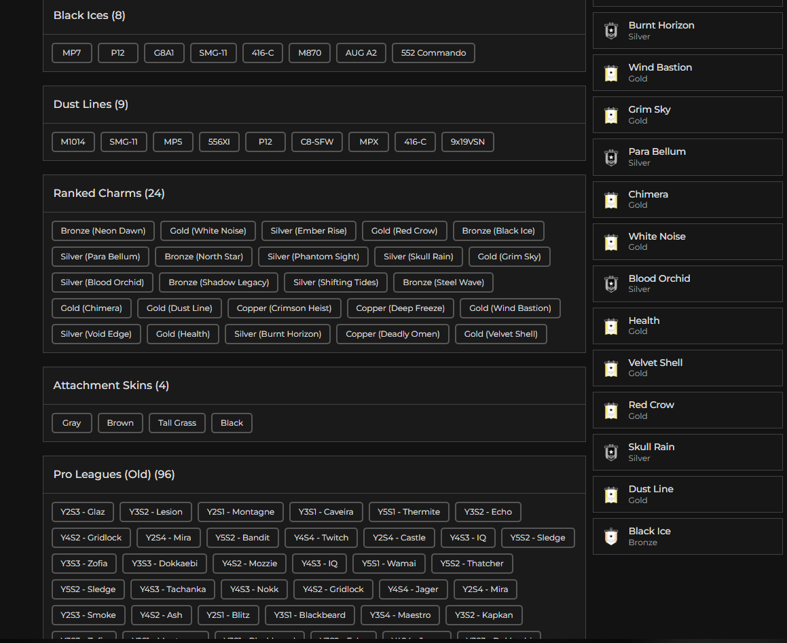Click the Gold (Wind Bastion) charm tag
Viewport: 787px width, 643px height.
click(510, 308)
